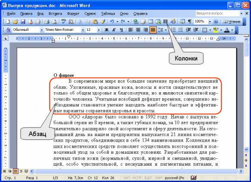Open the Вид menu
The width and height of the screenshot is (251, 182).
click(x=40, y=14)
